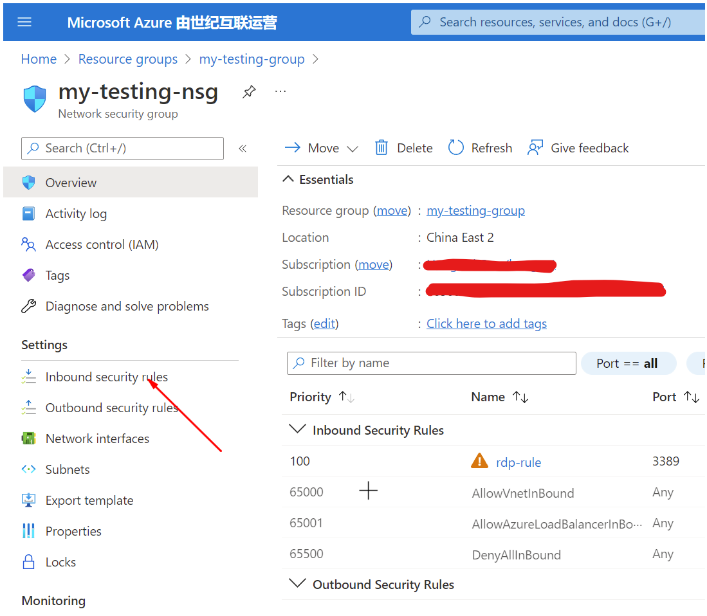Click the Refresh button
707x616 pixels.
click(x=480, y=147)
